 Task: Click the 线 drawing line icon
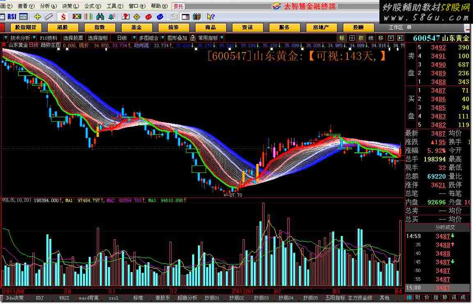click(371, 38)
